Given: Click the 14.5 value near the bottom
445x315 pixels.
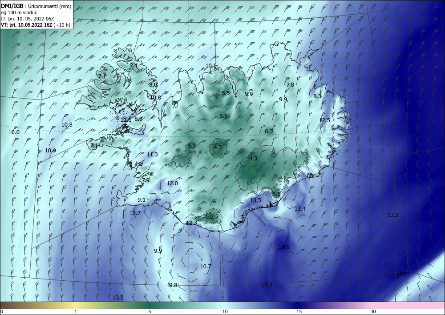Looking at the screenshot, I should click(267, 285).
